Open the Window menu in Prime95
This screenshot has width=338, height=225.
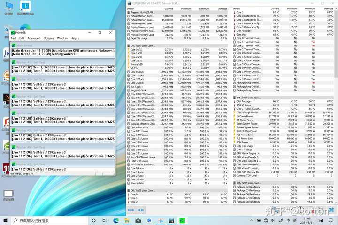pyautogui.click(x=62, y=38)
